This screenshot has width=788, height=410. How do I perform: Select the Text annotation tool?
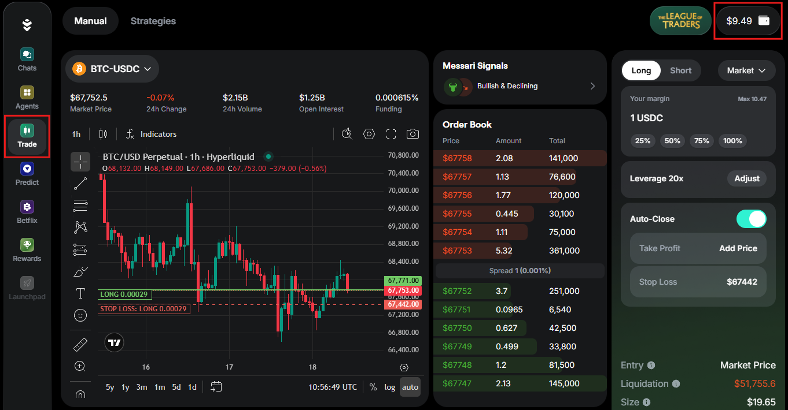tap(80, 293)
